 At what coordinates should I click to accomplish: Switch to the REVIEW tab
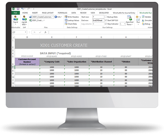83,13
